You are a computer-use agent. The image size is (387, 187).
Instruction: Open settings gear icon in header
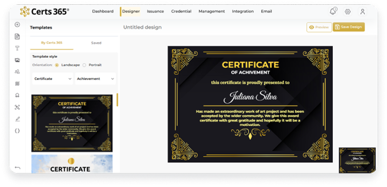coord(348,12)
